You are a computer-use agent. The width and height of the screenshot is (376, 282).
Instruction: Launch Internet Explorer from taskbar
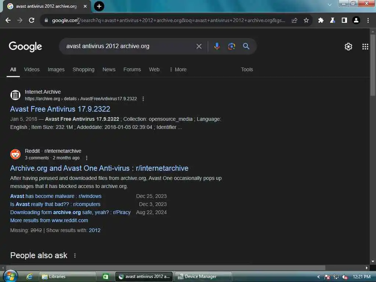tap(29, 276)
